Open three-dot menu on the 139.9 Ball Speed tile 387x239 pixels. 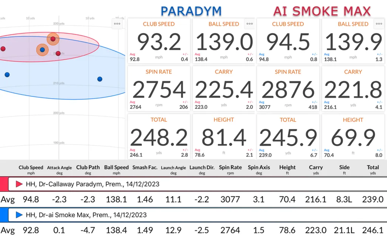(379, 23)
